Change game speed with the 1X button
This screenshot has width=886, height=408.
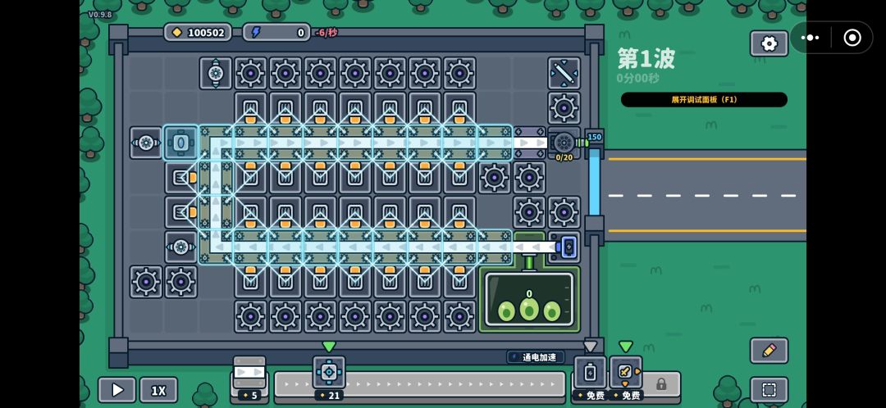point(158,390)
